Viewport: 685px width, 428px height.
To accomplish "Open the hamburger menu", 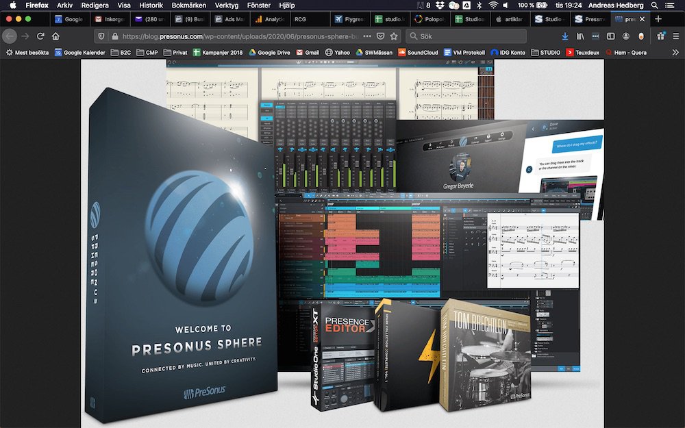I will coord(676,36).
